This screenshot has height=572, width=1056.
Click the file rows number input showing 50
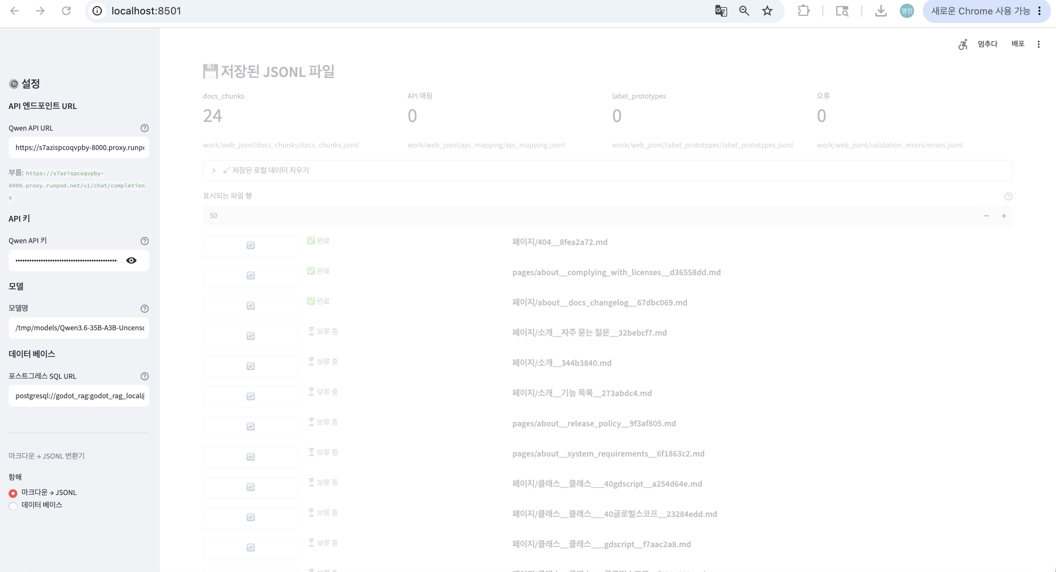(x=590, y=216)
